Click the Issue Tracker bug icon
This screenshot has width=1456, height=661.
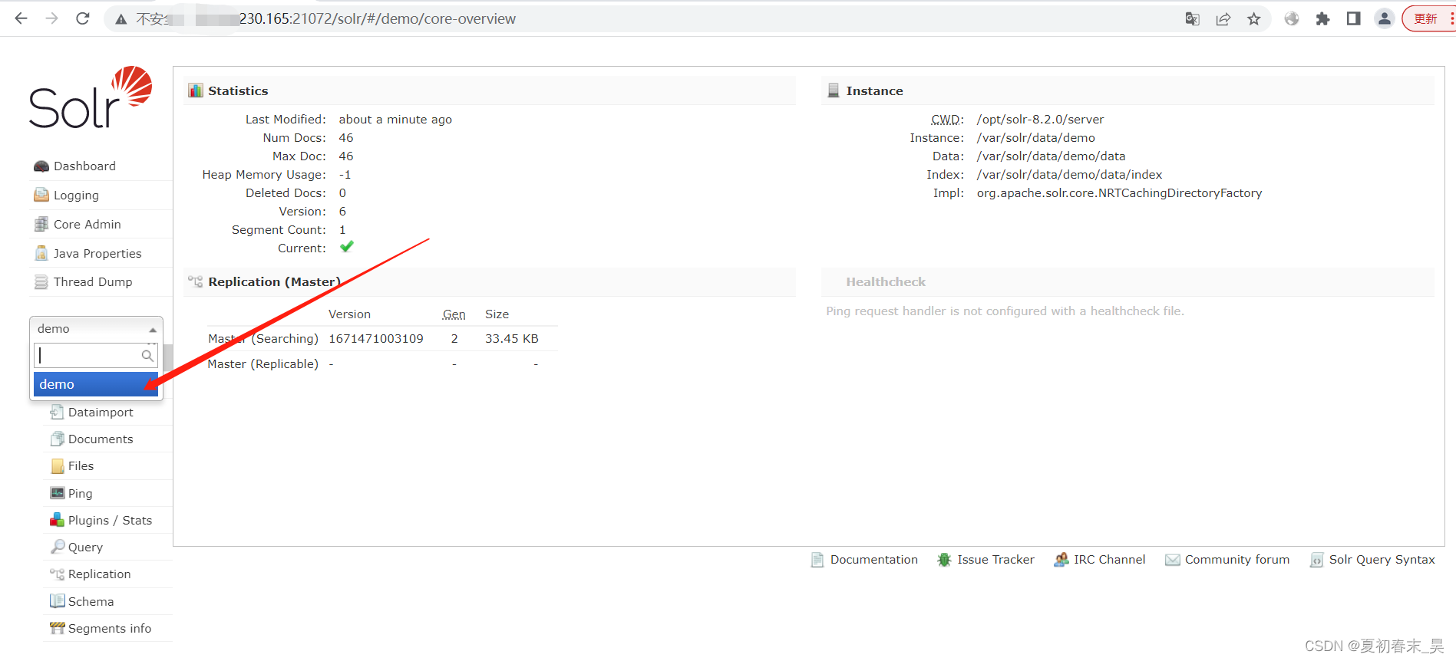pos(944,560)
